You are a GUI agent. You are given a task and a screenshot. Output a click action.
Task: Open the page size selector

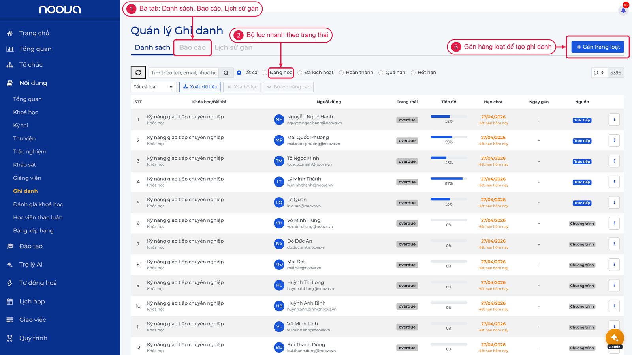pos(599,73)
